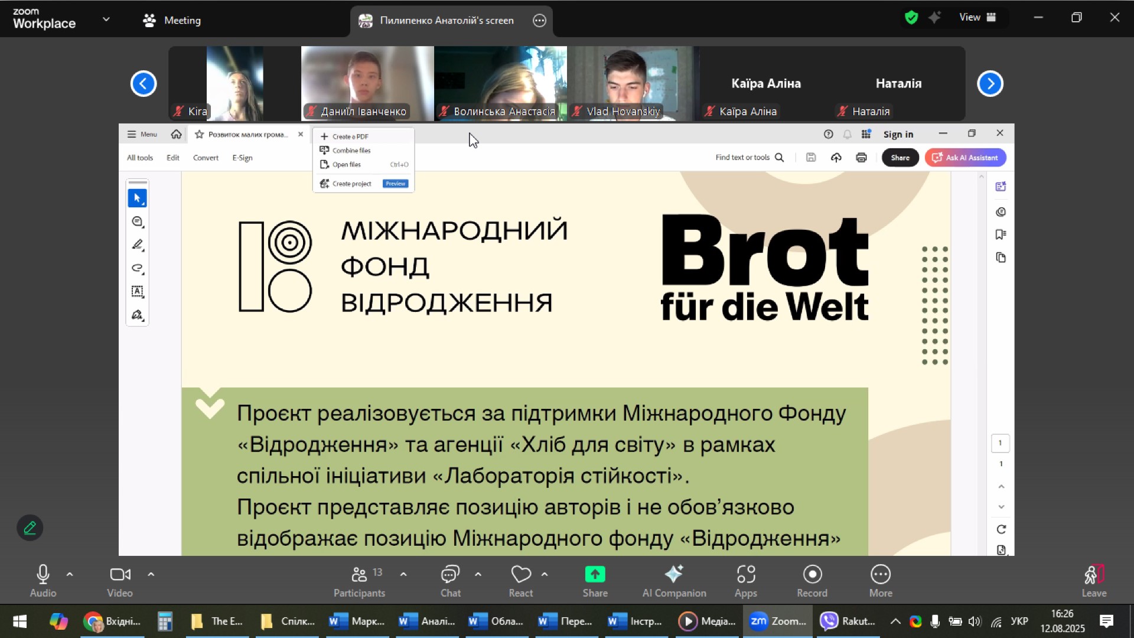Expand video options arrow next to Video

151,574
